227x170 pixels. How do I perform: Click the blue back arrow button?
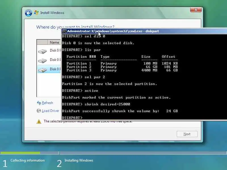[x=28, y=13]
